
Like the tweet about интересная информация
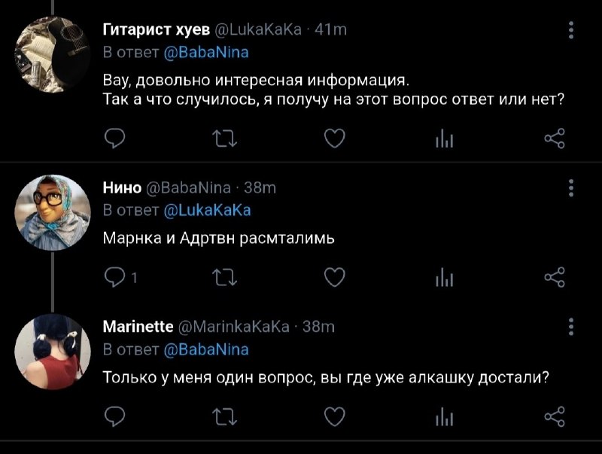click(x=335, y=139)
